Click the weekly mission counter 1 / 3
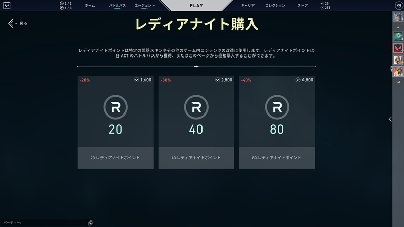 click(68, 8)
